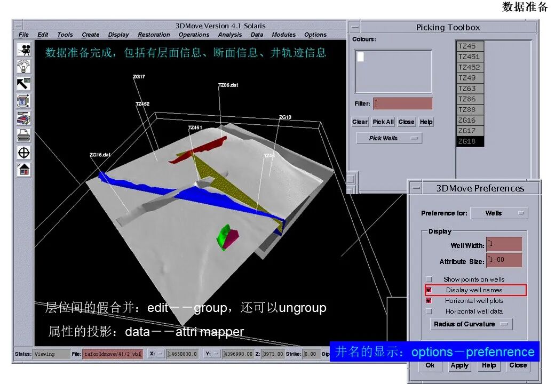This screenshot has width=555, height=384.
Task: Open the File menu
Action: point(23,35)
